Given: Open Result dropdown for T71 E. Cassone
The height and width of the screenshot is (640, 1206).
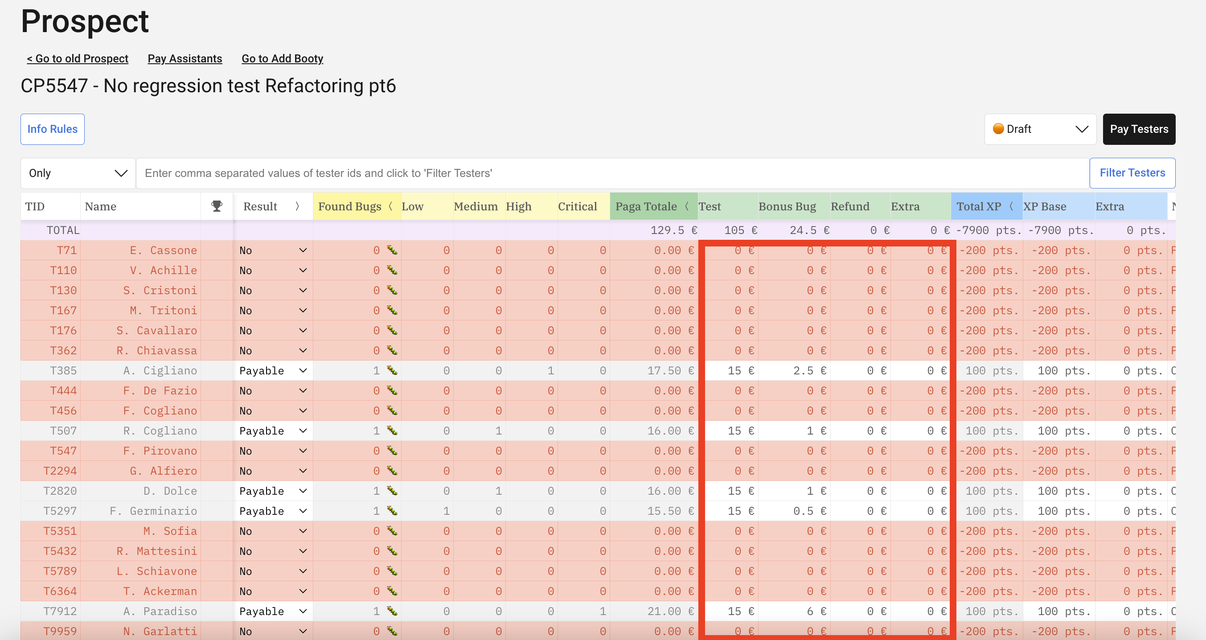Looking at the screenshot, I should click(273, 250).
